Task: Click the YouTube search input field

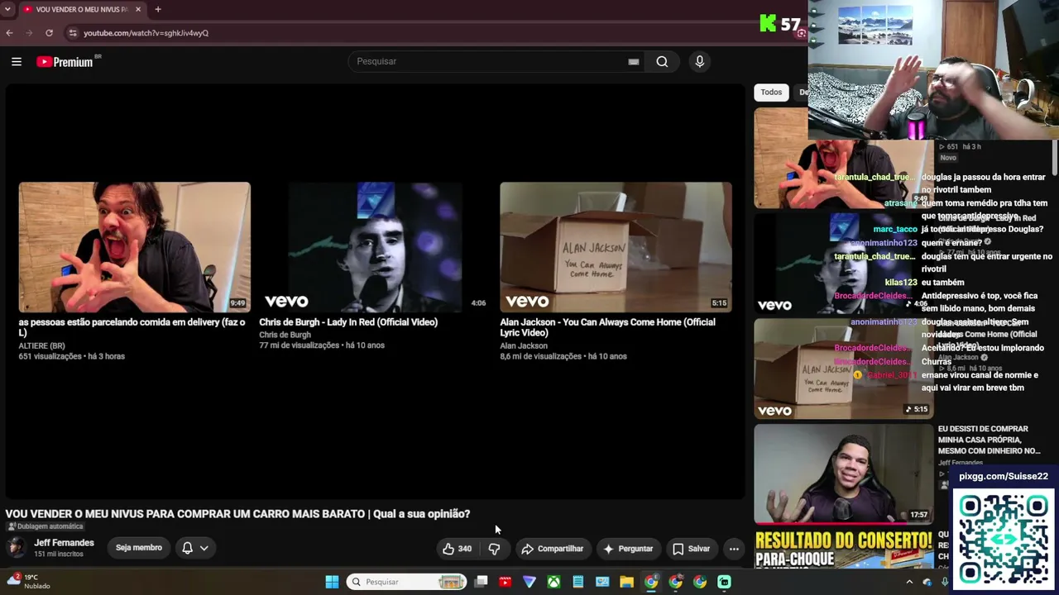Action: pos(490,61)
